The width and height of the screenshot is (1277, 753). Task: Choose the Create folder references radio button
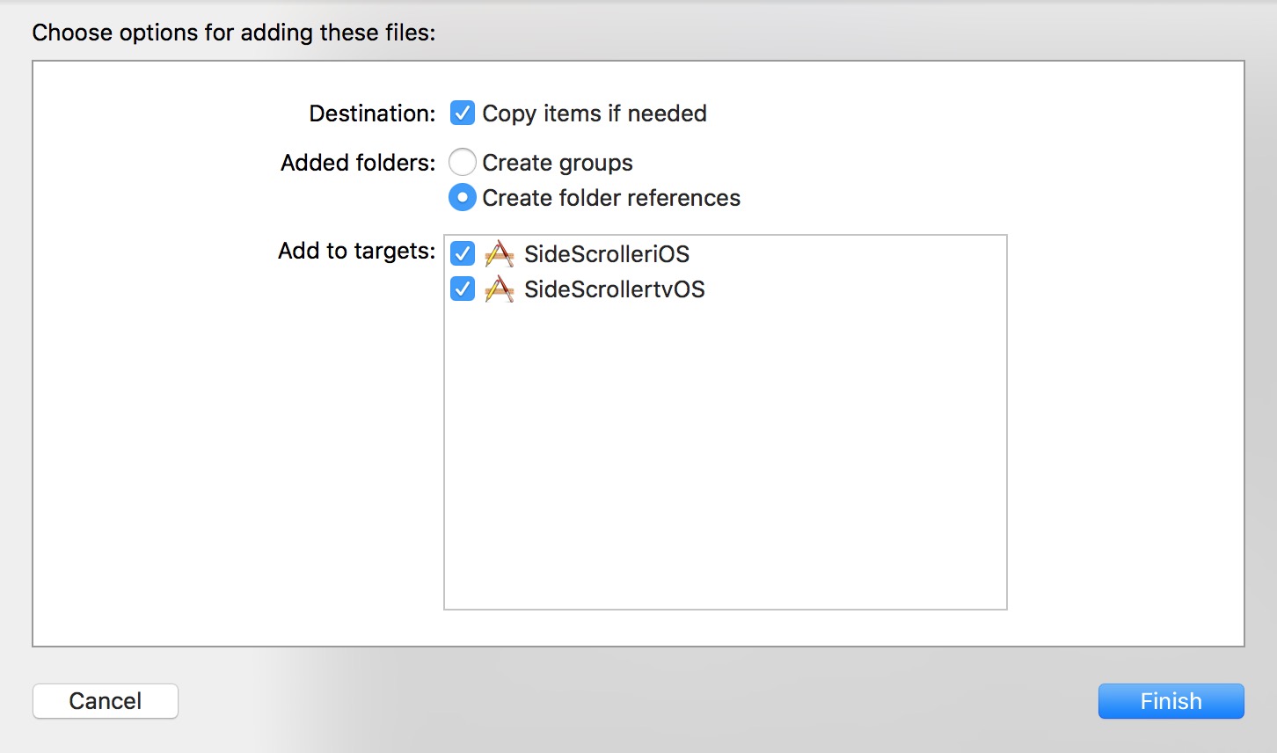pos(463,198)
